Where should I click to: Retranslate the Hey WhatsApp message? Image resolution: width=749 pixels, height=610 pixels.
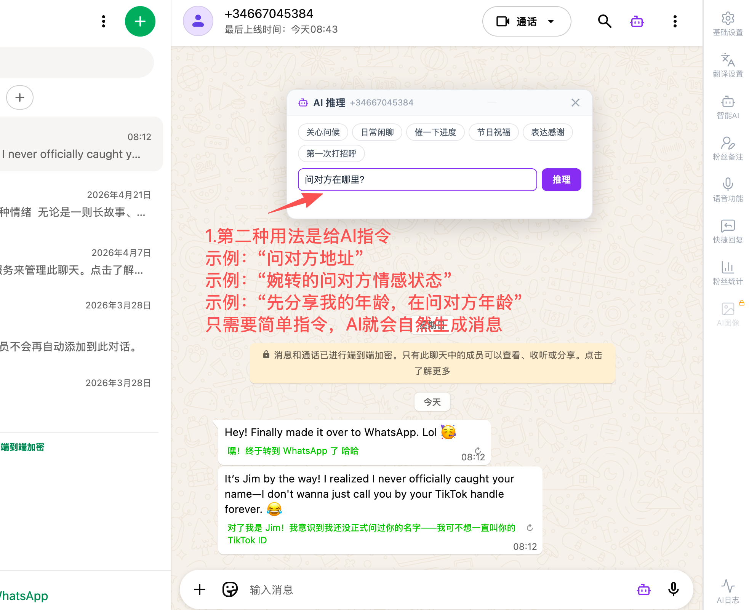[x=478, y=450]
